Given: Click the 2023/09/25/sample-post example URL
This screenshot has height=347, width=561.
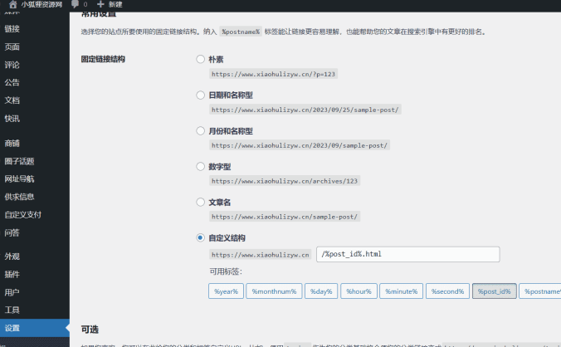Looking at the screenshot, I should 305,110.
